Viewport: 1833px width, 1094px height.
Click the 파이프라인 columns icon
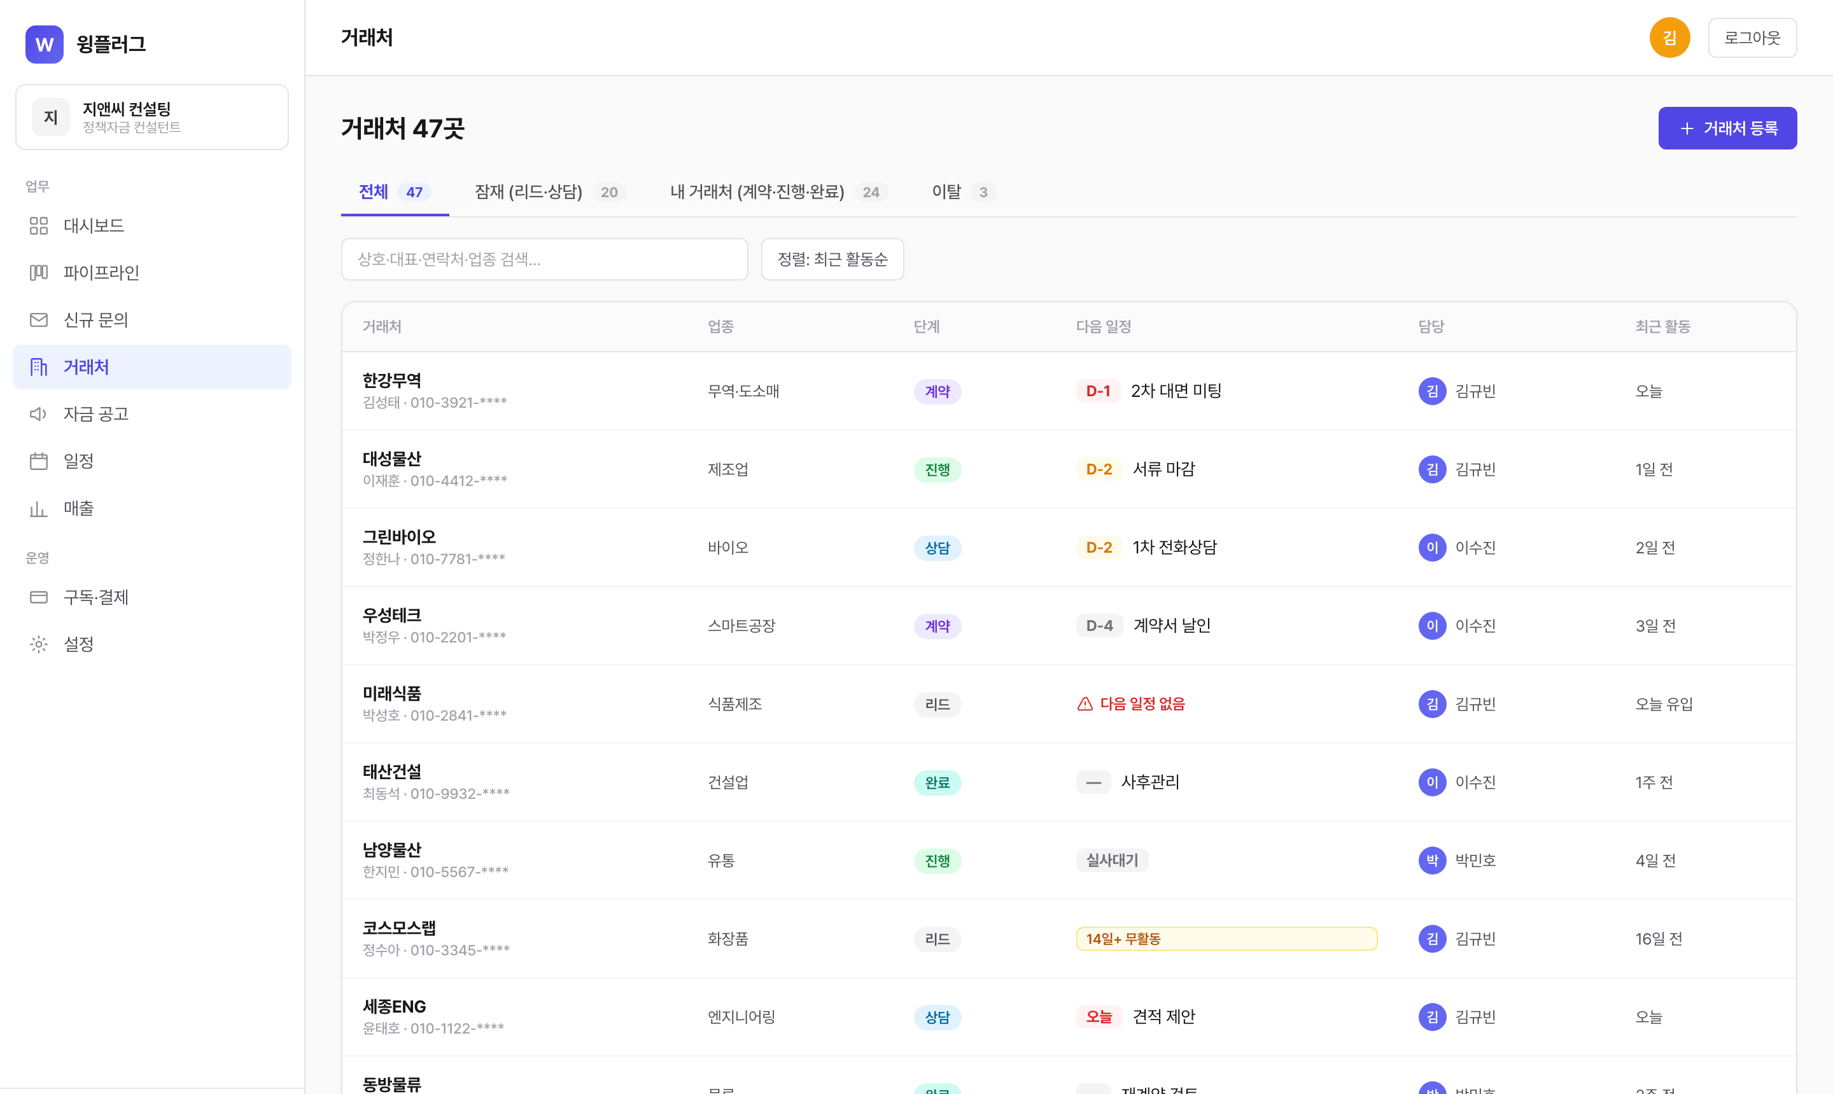click(38, 273)
